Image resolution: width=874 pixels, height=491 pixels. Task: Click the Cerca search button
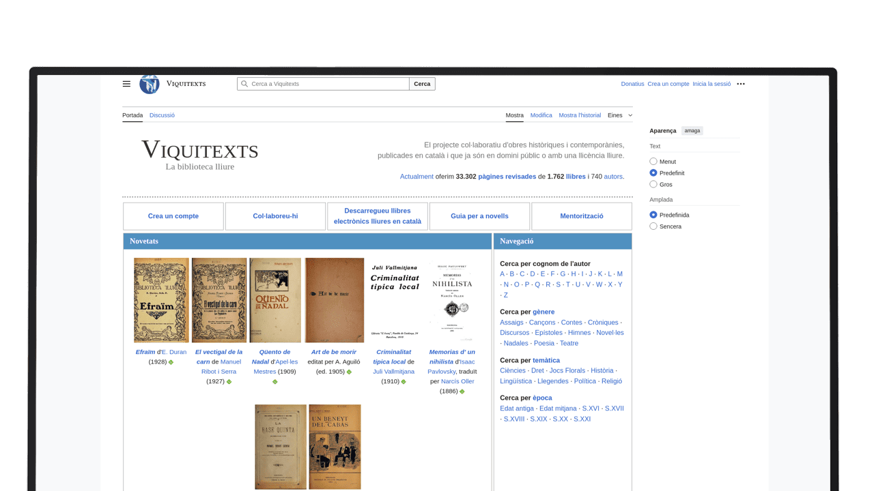(422, 84)
